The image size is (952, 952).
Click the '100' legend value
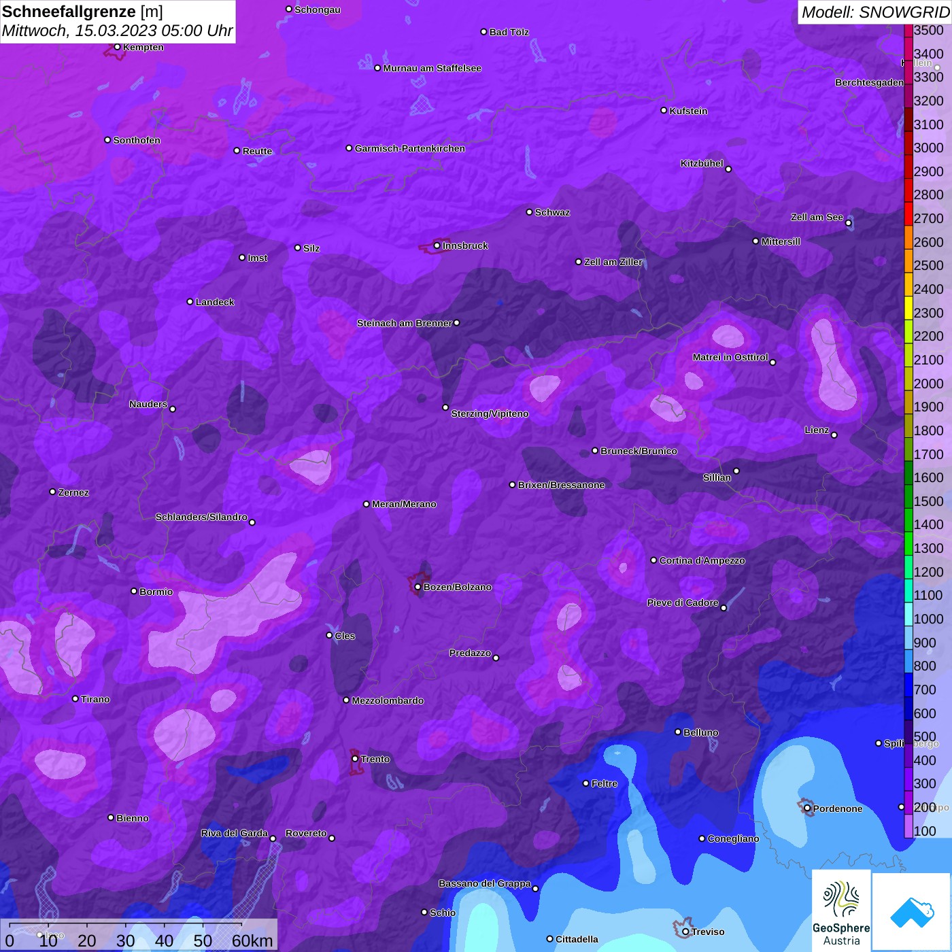(x=925, y=831)
